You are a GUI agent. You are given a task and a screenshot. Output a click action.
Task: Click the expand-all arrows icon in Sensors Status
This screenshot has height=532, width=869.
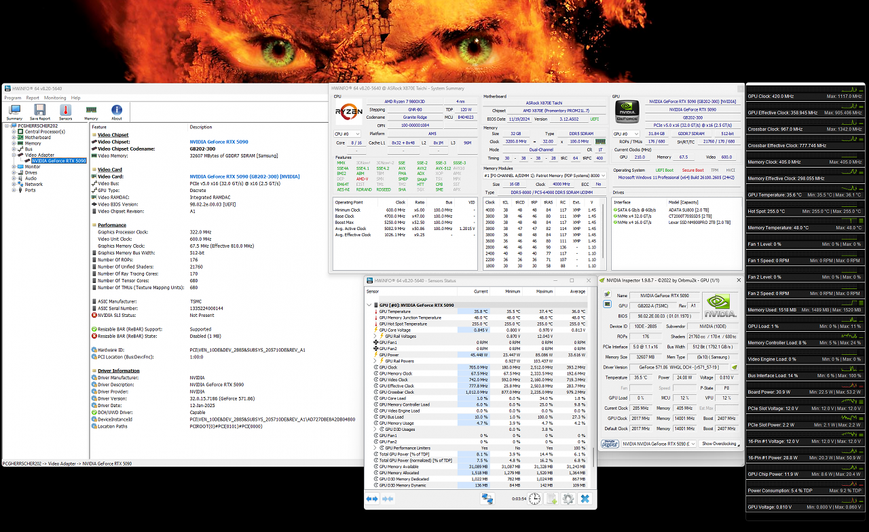(x=372, y=499)
